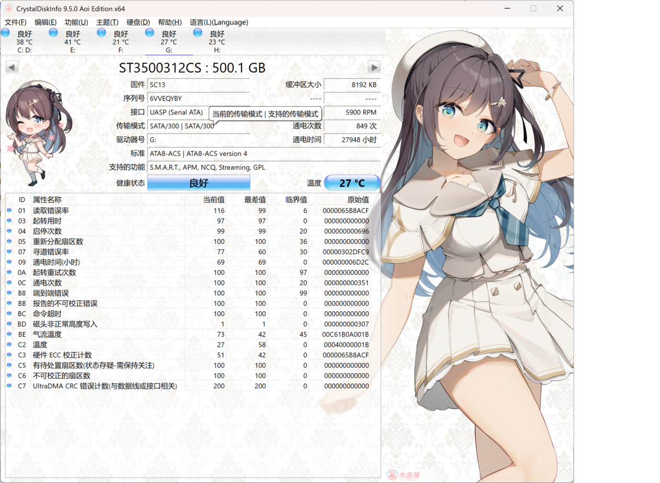Select the E: disk tab at 41 °C
The height and width of the screenshot is (483, 660).
click(73, 41)
